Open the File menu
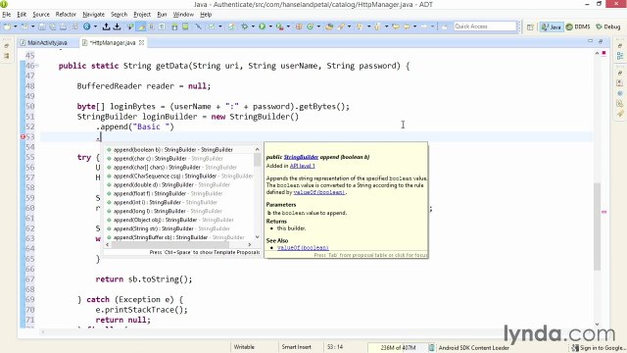 click(7, 15)
